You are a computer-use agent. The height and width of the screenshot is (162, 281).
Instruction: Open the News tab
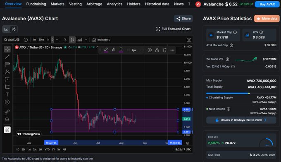(179, 4)
